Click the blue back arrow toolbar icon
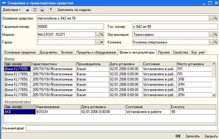 (27, 10)
